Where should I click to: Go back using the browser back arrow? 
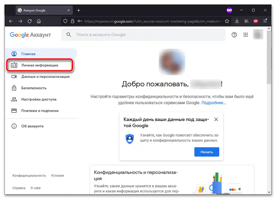point(11,21)
